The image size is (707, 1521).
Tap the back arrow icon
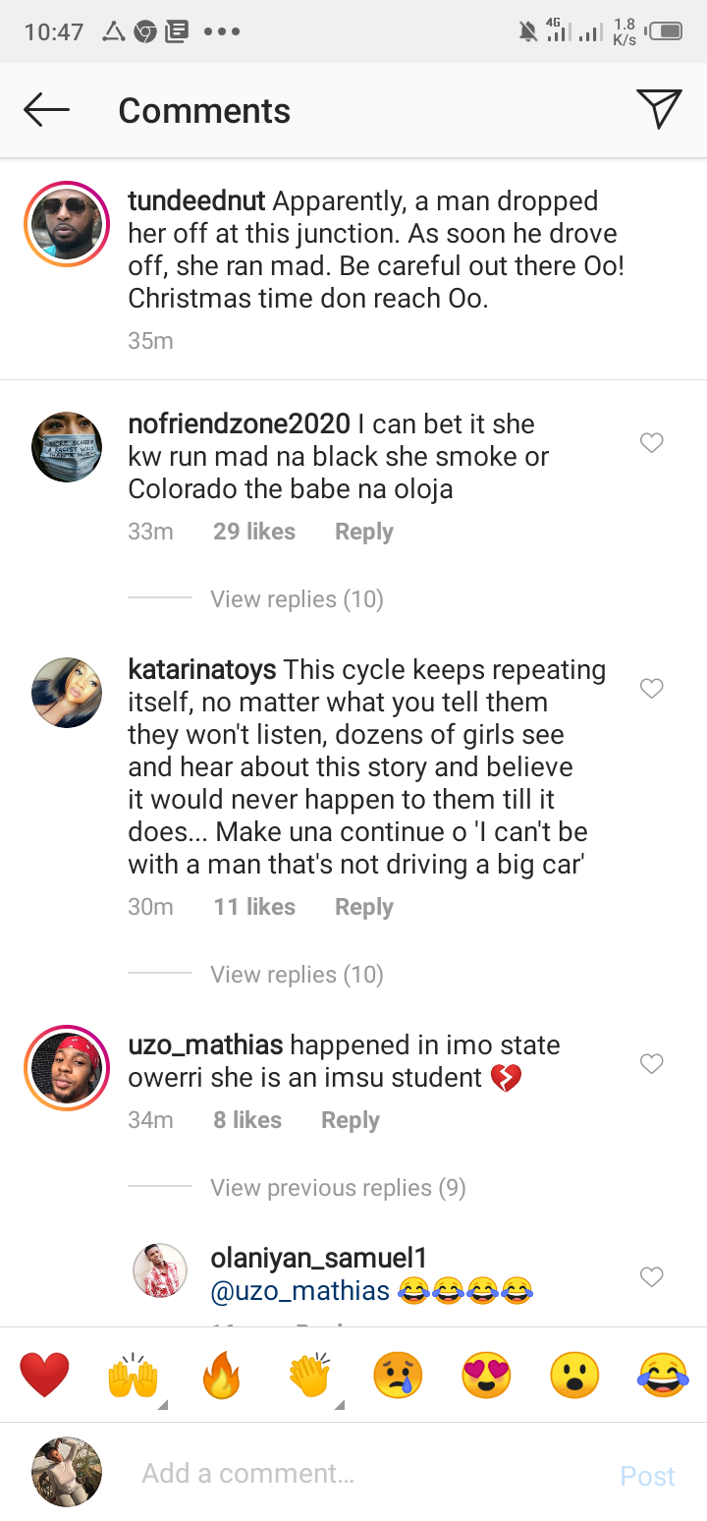[46, 110]
